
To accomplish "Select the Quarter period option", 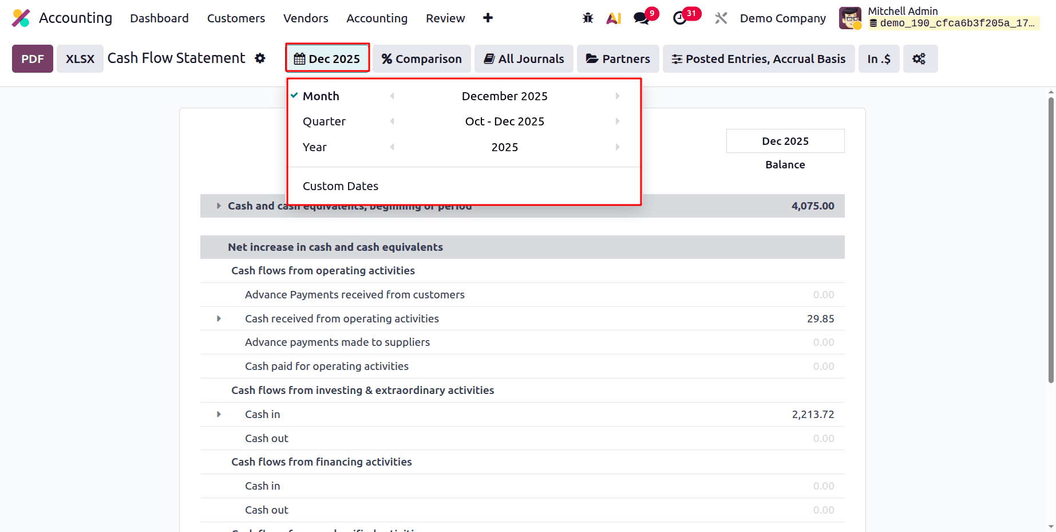I will point(324,121).
